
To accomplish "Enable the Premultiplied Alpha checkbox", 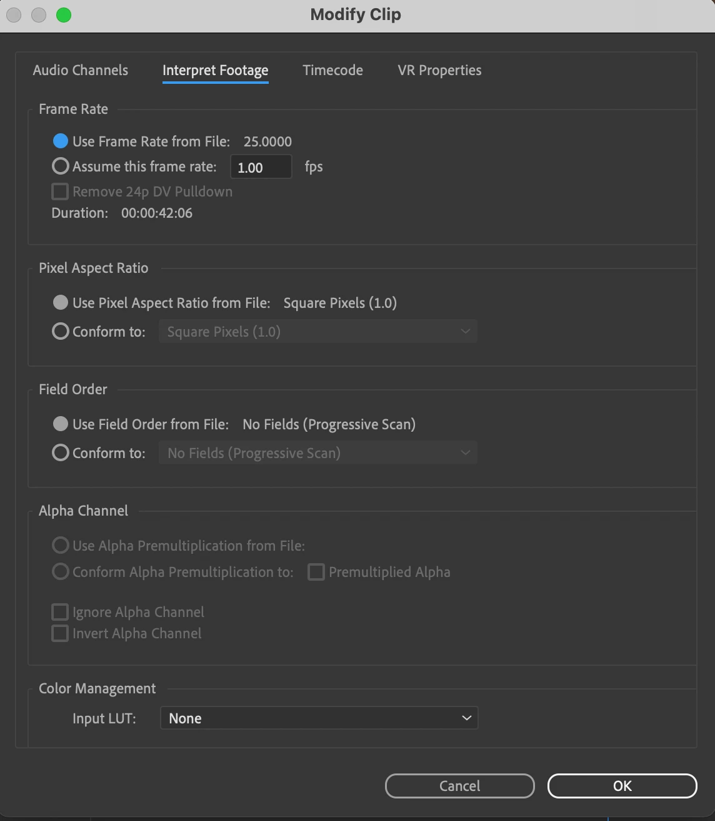I will 316,572.
